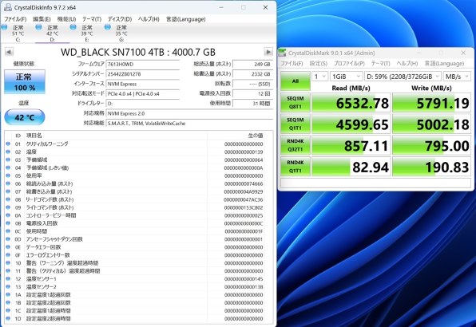Open ヘルプ(H) menu in CrystalDiskMark
476x327 pixels.
(407, 63)
